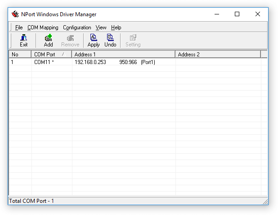Sort by the No column header

click(x=20, y=54)
